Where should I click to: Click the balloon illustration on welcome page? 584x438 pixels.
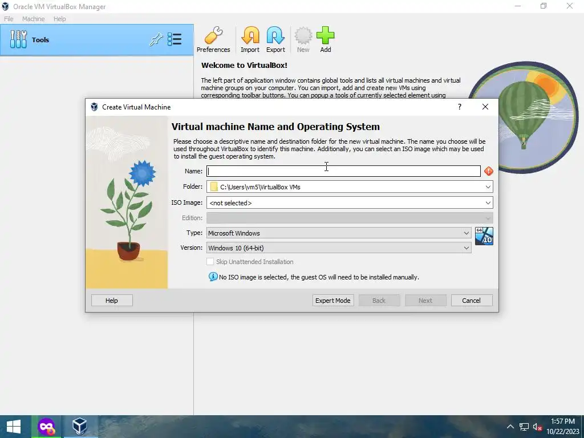[x=524, y=117]
